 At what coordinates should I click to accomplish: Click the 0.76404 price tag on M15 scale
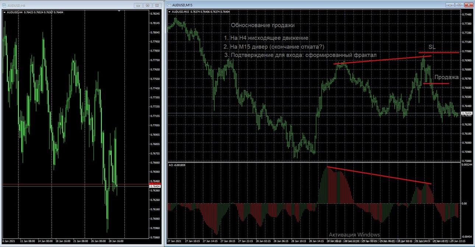[467, 113]
